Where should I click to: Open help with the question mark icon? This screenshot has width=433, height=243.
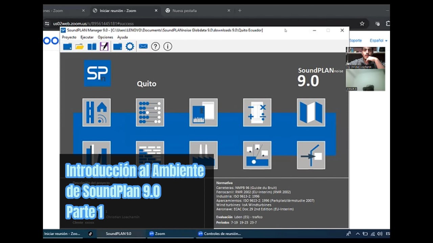coord(155,47)
